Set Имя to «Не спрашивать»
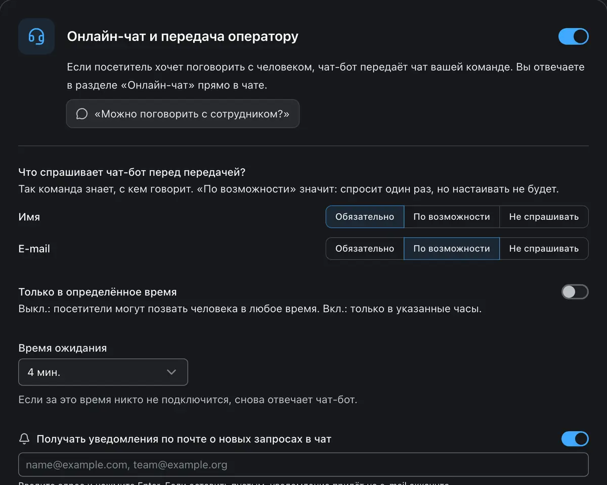Image resolution: width=607 pixels, height=485 pixels. [544, 217]
